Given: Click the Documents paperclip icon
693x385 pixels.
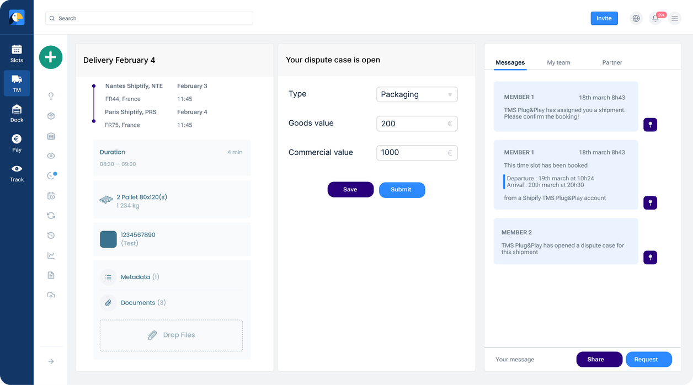Looking at the screenshot, I should (x=108, y=303).
